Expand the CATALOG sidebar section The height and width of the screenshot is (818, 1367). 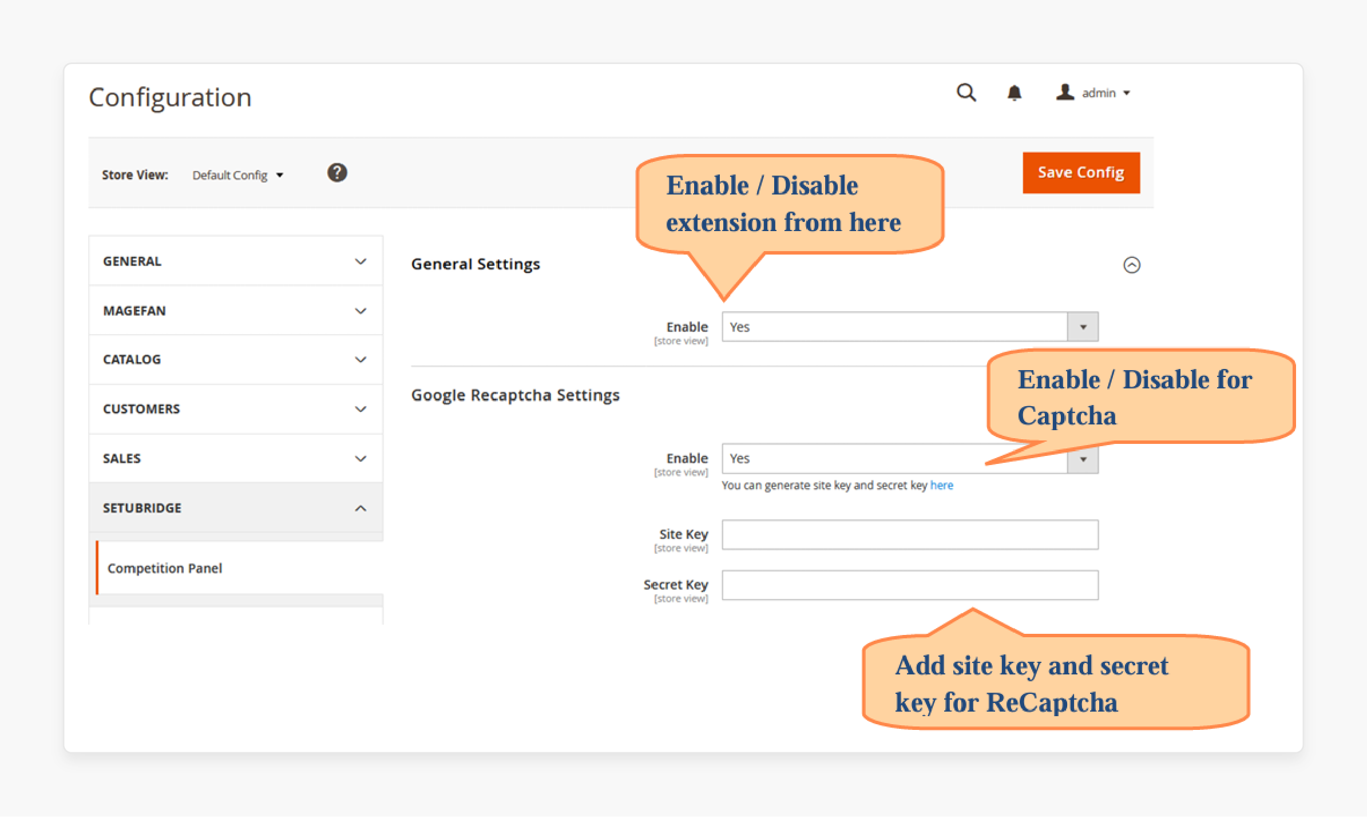[236, 360]
